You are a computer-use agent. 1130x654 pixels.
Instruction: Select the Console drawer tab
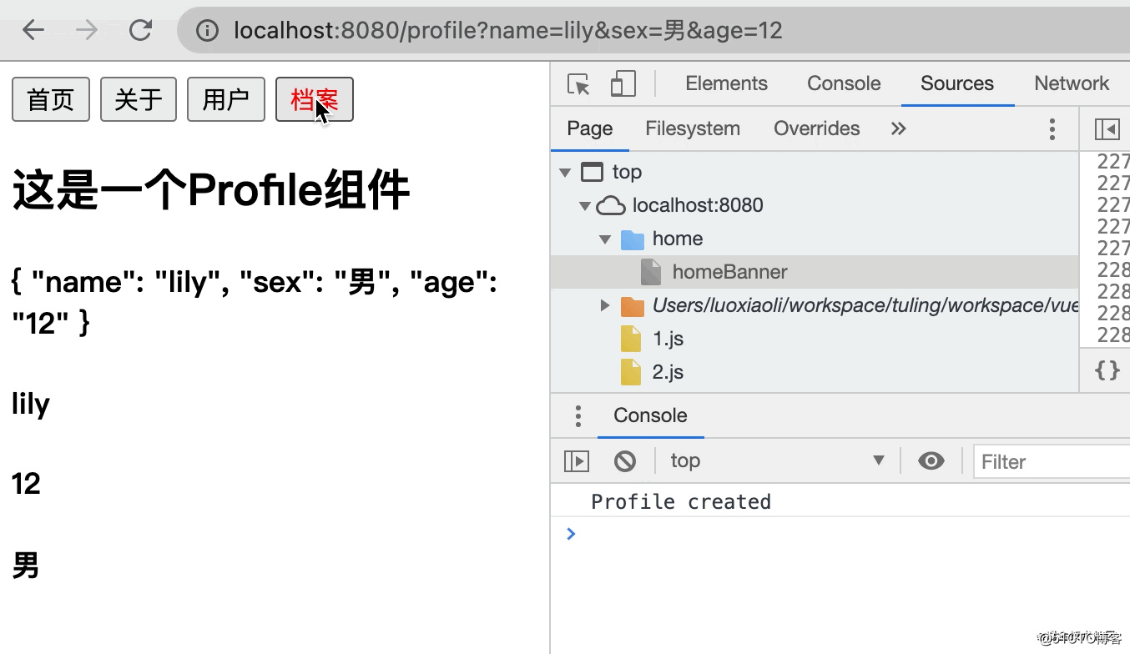click(x=650, y=415)
